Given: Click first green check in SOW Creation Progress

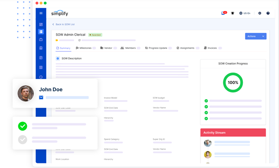Looking at the screenshot, I should (206, 101).
